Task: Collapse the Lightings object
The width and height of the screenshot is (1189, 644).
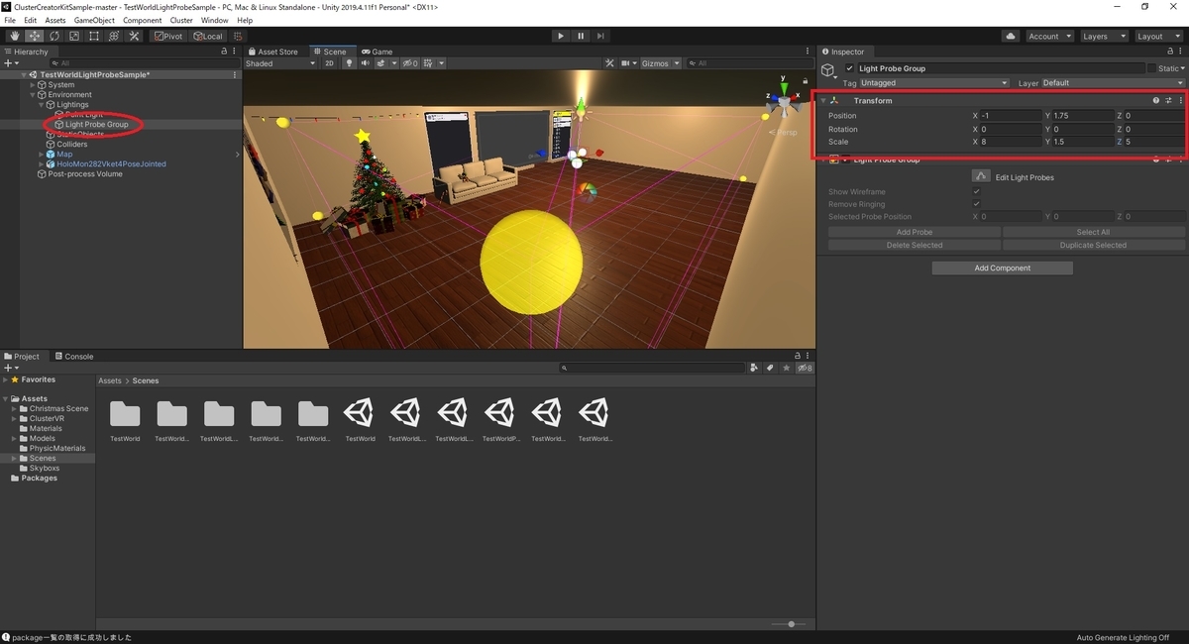Action: (x=42, y=105)
